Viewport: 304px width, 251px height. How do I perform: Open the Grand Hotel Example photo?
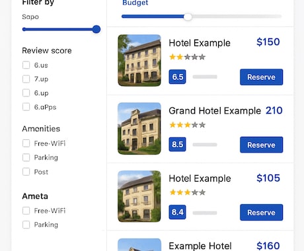[x=139, y=128]
